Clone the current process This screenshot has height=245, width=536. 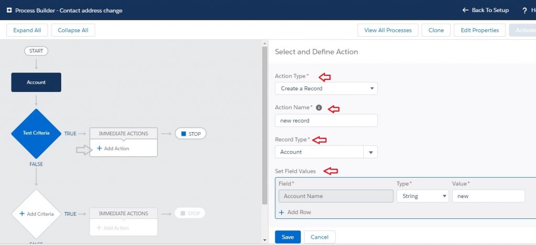point(435,30)
